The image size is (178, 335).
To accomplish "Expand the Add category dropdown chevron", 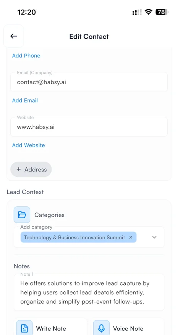I will pos(154,237).
